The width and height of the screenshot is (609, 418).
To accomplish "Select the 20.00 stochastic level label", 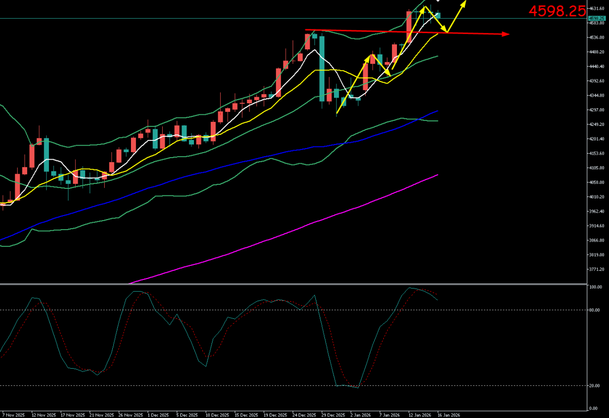I will pos(595,386).
